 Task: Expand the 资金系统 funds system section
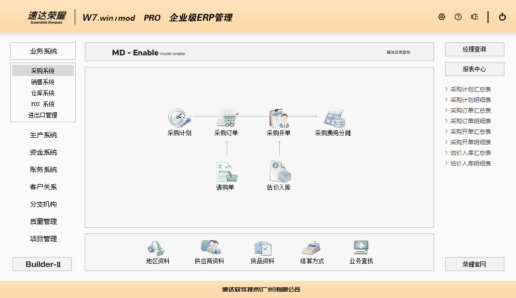(43, 153)
